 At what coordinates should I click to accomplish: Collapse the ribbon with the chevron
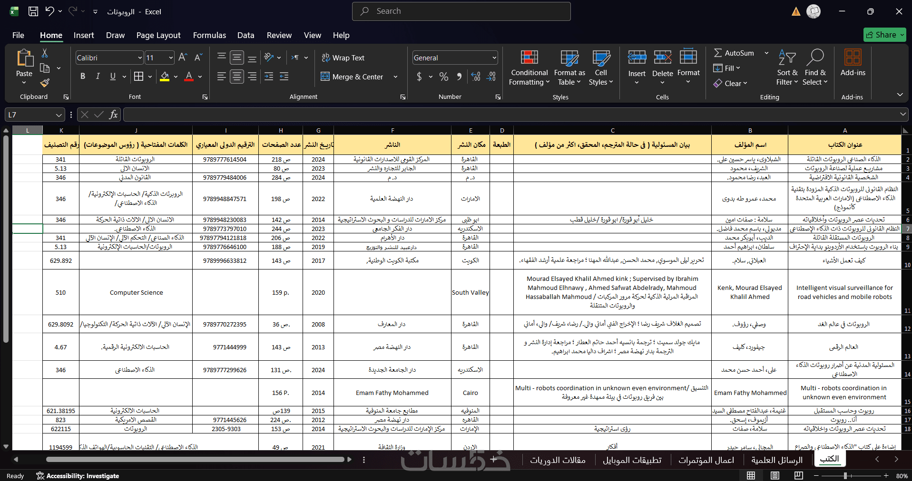900,95
